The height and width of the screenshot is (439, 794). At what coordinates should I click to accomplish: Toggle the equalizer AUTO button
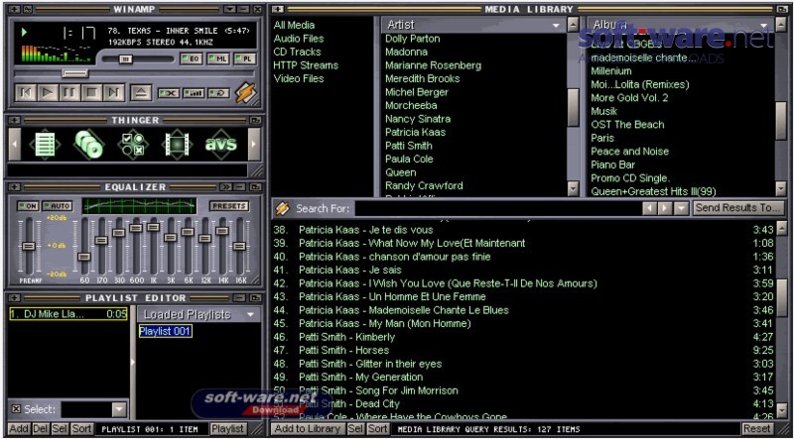57,206
